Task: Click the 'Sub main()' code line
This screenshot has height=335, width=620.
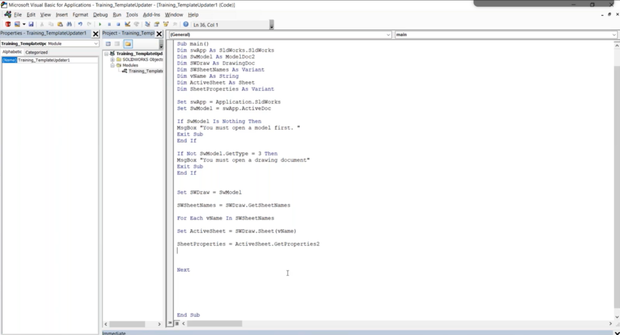Action: point(193,44)
